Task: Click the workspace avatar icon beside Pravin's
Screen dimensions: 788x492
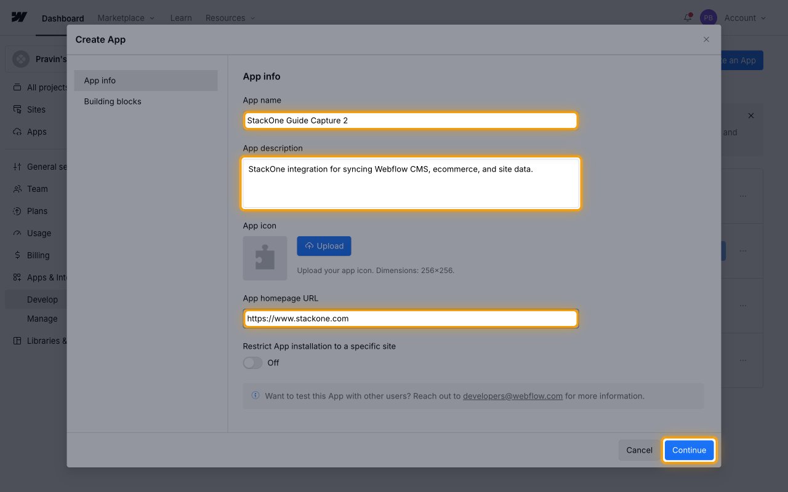Action: (21, 59)
